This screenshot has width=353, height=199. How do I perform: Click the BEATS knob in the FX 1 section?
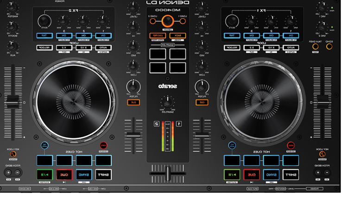pos(232,21)
